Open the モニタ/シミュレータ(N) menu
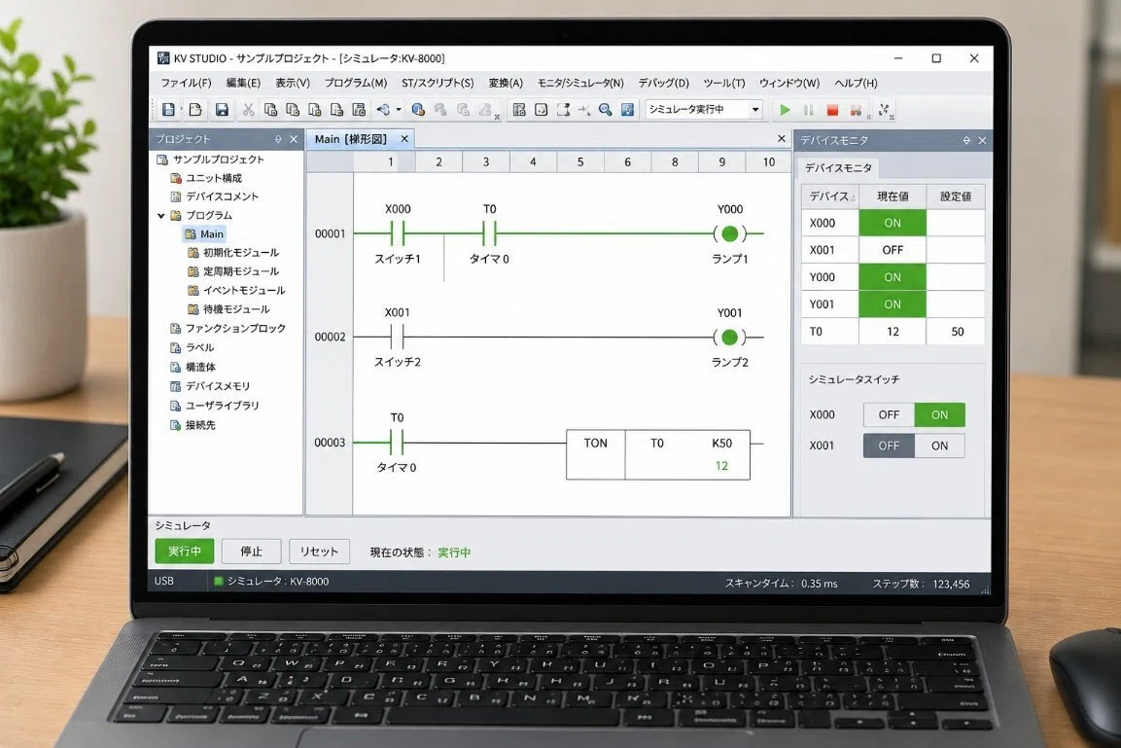The height and width of the screenshot is (748, 1121). click(580, 83)
